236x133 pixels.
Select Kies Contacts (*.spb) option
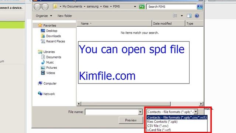coord(177,122)
